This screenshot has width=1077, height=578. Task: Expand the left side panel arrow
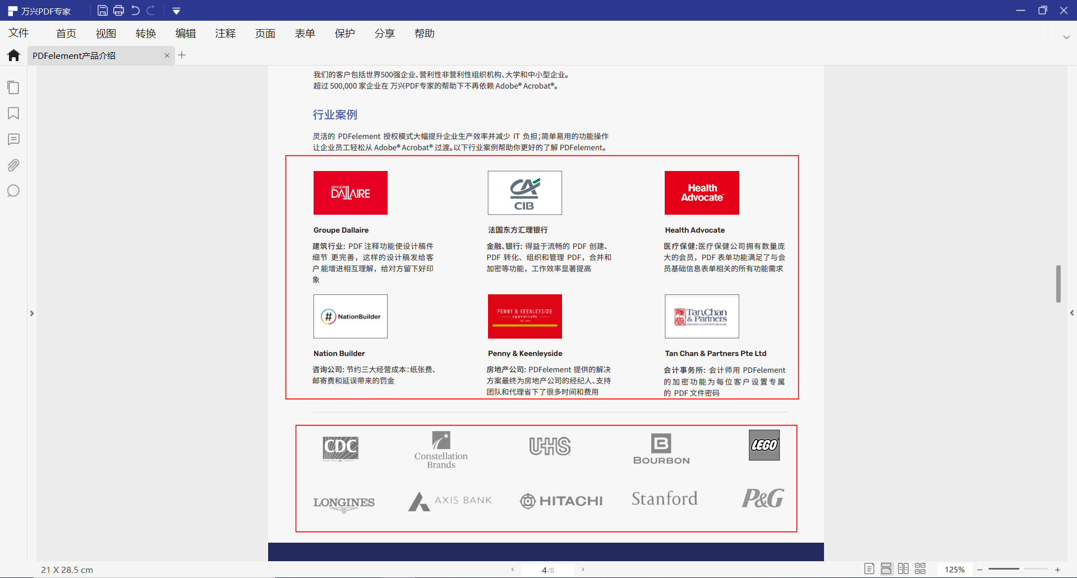coord(32,313)
